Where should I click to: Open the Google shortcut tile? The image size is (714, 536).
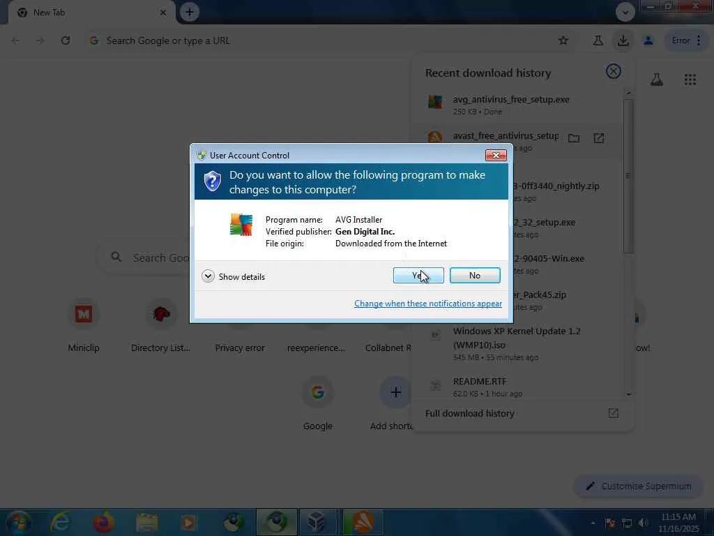tap(318, 403)
